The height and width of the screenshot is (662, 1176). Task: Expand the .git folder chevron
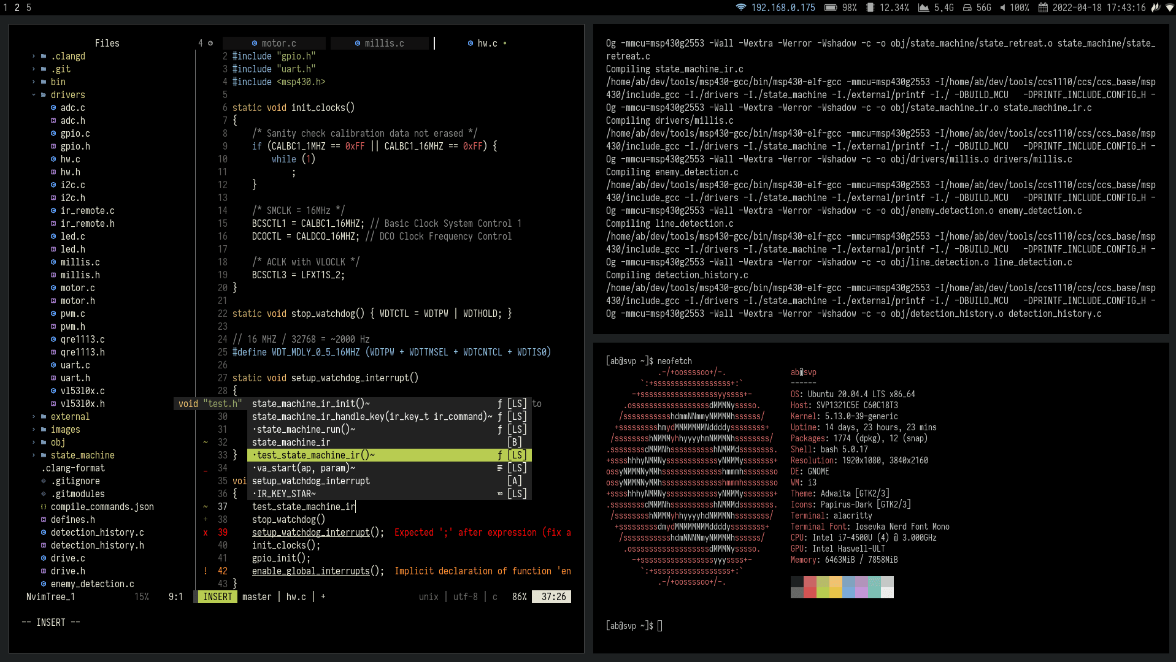coord(34,69)
